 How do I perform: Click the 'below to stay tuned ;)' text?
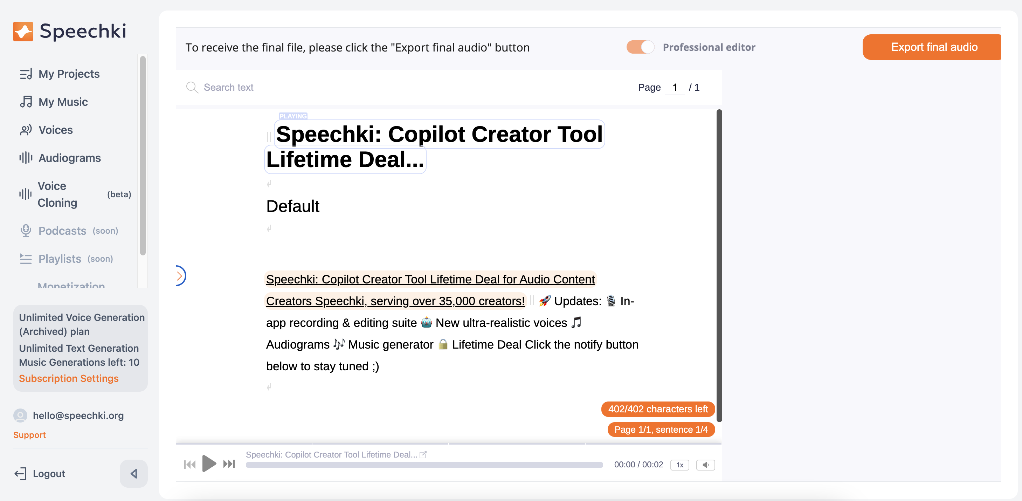click(323, 366)
